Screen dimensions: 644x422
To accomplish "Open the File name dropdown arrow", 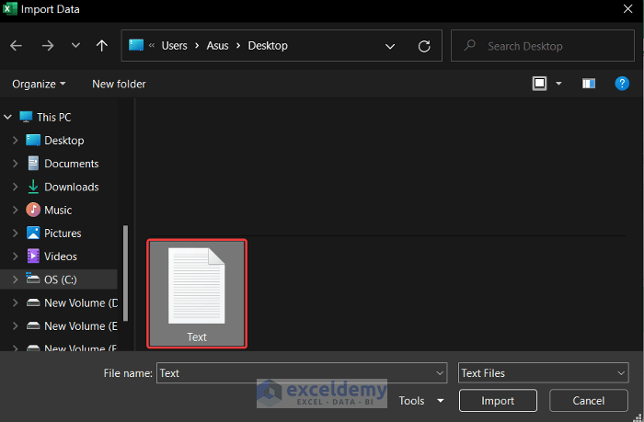I will coord(440,372).
